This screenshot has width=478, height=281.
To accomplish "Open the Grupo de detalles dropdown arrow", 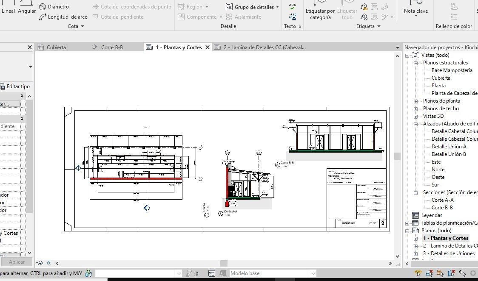I will 277,7.
